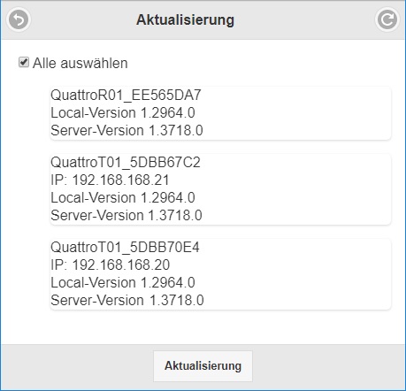Click Local-Version under IP 192.168.168.21
Screen dimensions: 406x391
tap(123, 197)
